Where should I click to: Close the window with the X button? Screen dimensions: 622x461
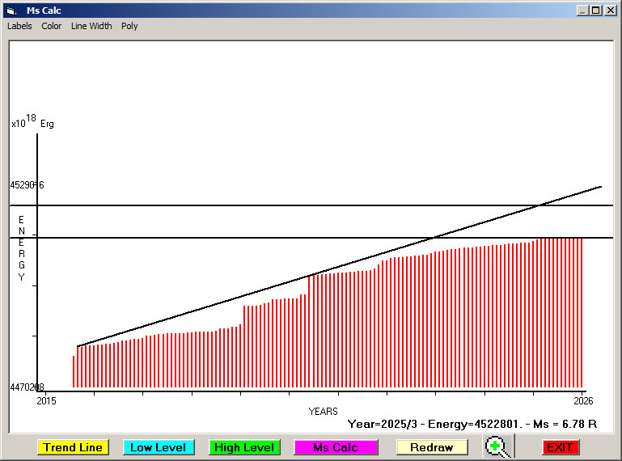[x=610, y=11]
